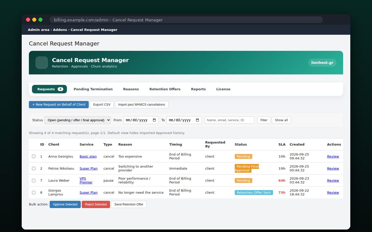Click the 'pause' type cell
This screenshot has width=372, height=232.
[x=108, y=180]
